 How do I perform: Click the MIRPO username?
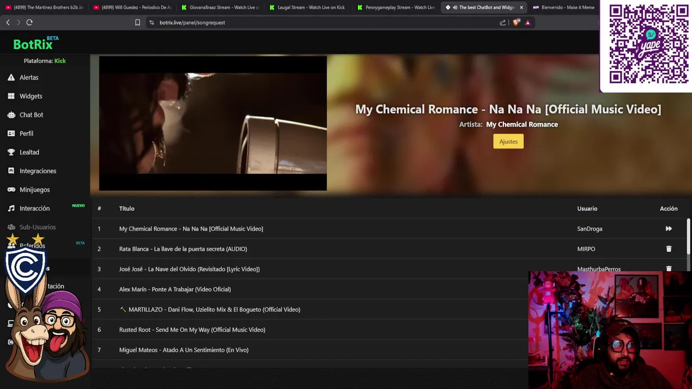pyautogui.click(x=586, y=249)
